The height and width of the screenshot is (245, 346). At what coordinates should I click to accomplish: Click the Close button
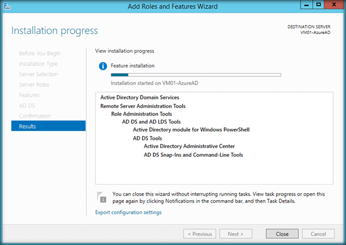click(x=282, y=234)
